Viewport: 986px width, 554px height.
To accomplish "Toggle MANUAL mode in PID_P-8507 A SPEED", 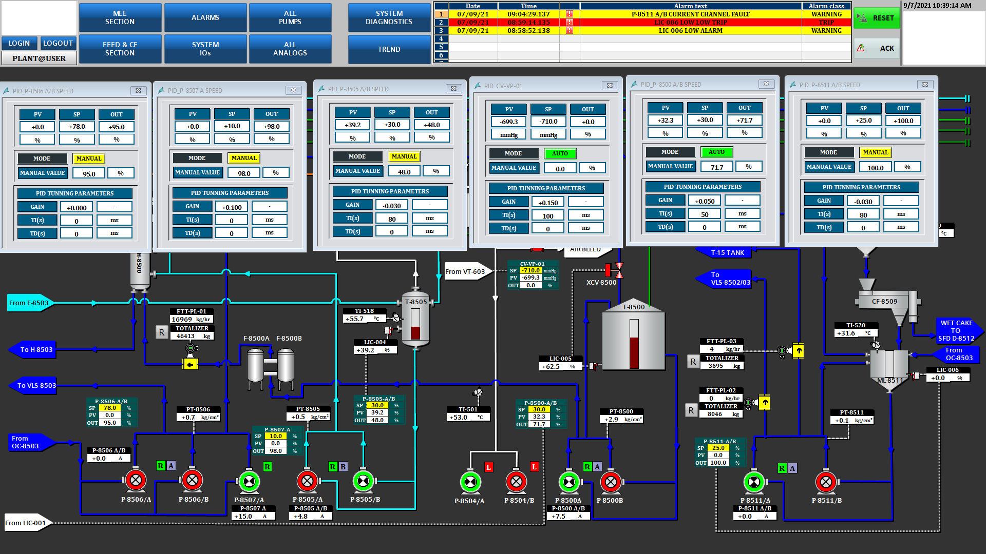I will (x=244, y=158).
